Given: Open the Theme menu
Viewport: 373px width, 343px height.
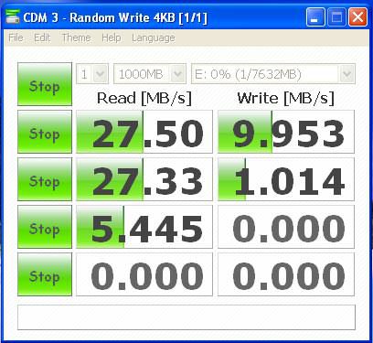Looking at the screenshot, I should point(76,38).
